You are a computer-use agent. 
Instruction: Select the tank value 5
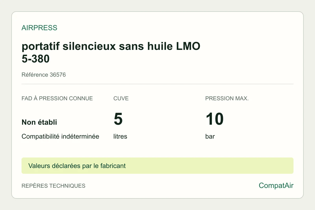[x=118, y=119]
